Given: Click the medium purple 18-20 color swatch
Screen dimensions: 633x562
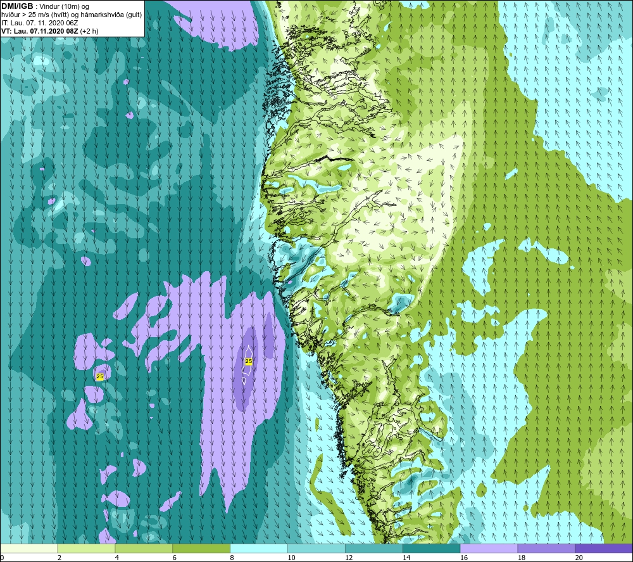Looking at the screenshot, I should coord(547,548).
